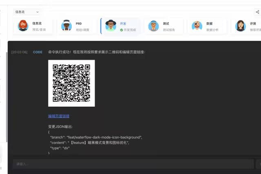Select the 信息流 agent avatar with red hair
This screenshot has width=261, height=174.
23,26
